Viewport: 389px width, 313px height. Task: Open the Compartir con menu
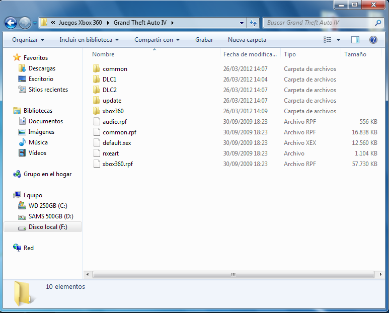pos(157,40)
